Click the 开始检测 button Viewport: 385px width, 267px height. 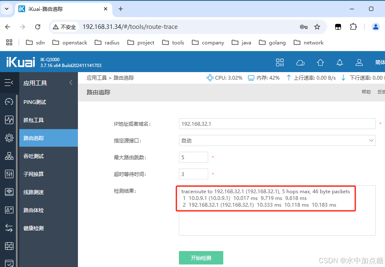[x=201, y=258]
